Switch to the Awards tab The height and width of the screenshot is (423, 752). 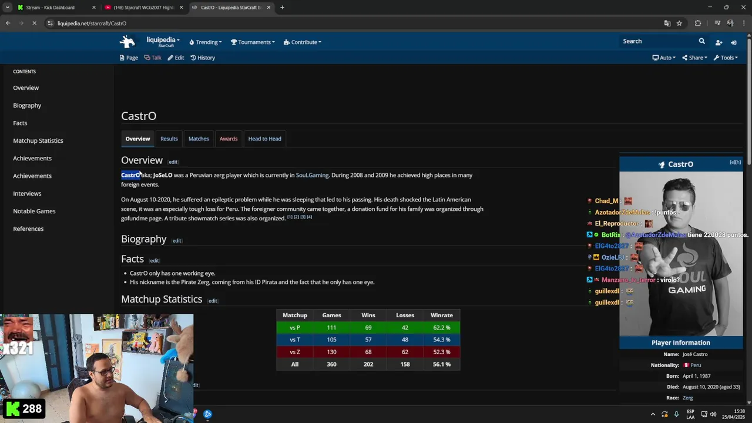(x=229, y=139)
